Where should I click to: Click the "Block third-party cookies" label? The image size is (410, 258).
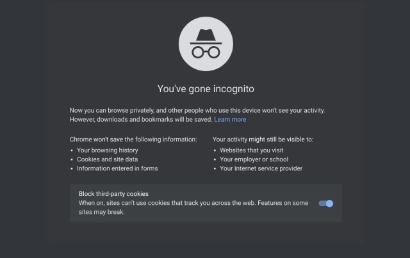click(113, 194)
